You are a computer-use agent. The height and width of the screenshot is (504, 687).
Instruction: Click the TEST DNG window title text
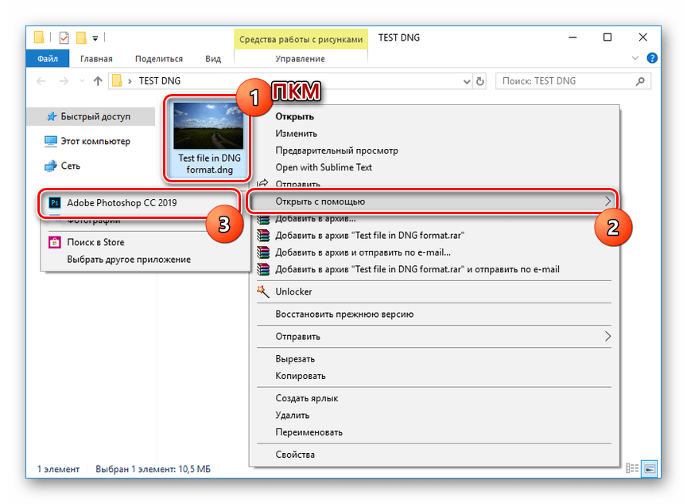click(398, 37)
